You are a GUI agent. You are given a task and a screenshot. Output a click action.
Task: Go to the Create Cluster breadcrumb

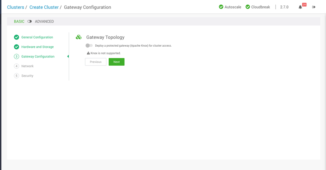(44, 7)
